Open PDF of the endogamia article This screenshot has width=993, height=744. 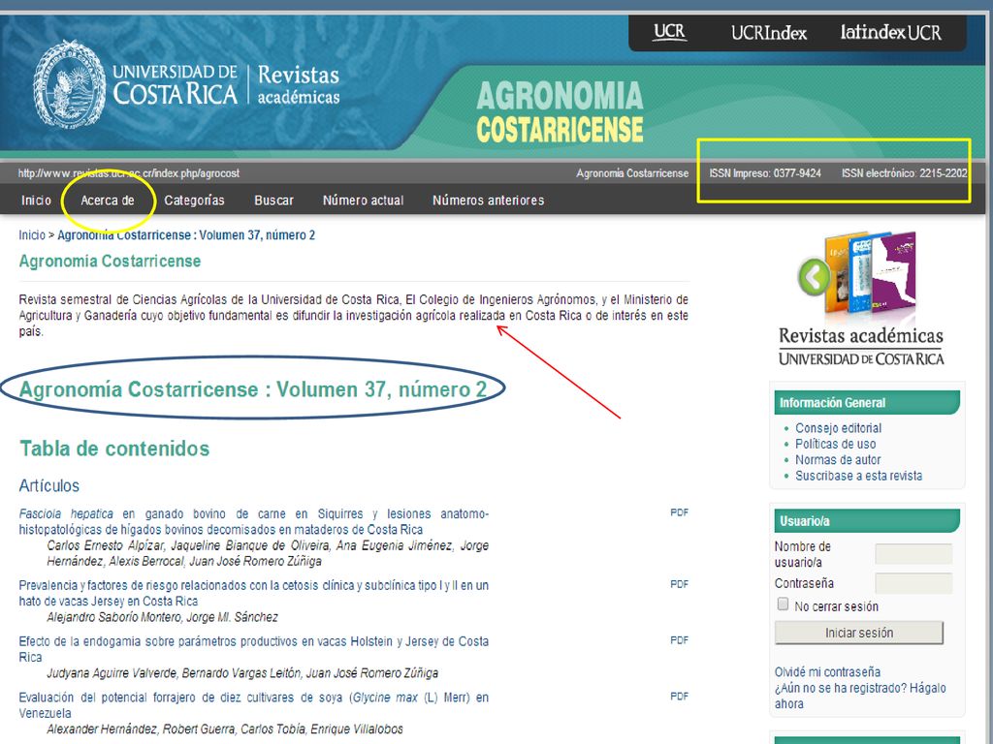pyautogui.click(x=679, y=640)
